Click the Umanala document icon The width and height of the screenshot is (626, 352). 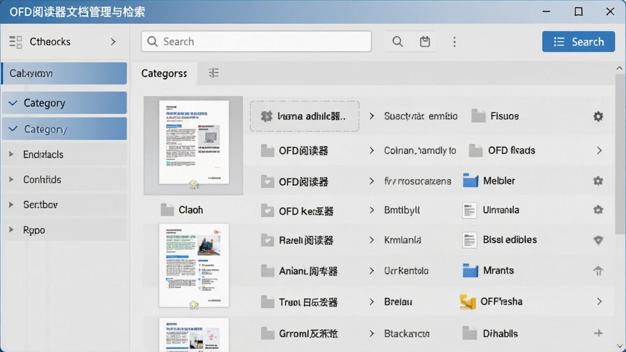pyautogui.click(x=469, y=210)
